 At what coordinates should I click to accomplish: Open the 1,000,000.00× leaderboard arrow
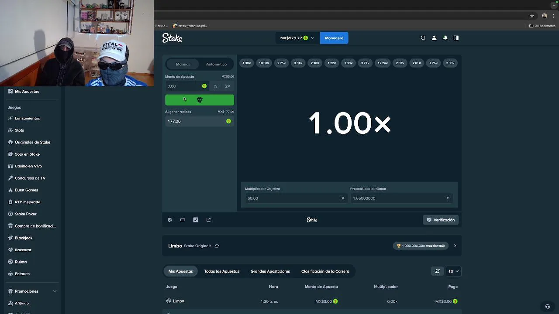click(x=455, y=246)
